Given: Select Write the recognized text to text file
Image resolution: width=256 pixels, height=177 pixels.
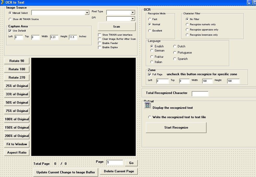Looking at the screenshot, I should tap(149, 117).
